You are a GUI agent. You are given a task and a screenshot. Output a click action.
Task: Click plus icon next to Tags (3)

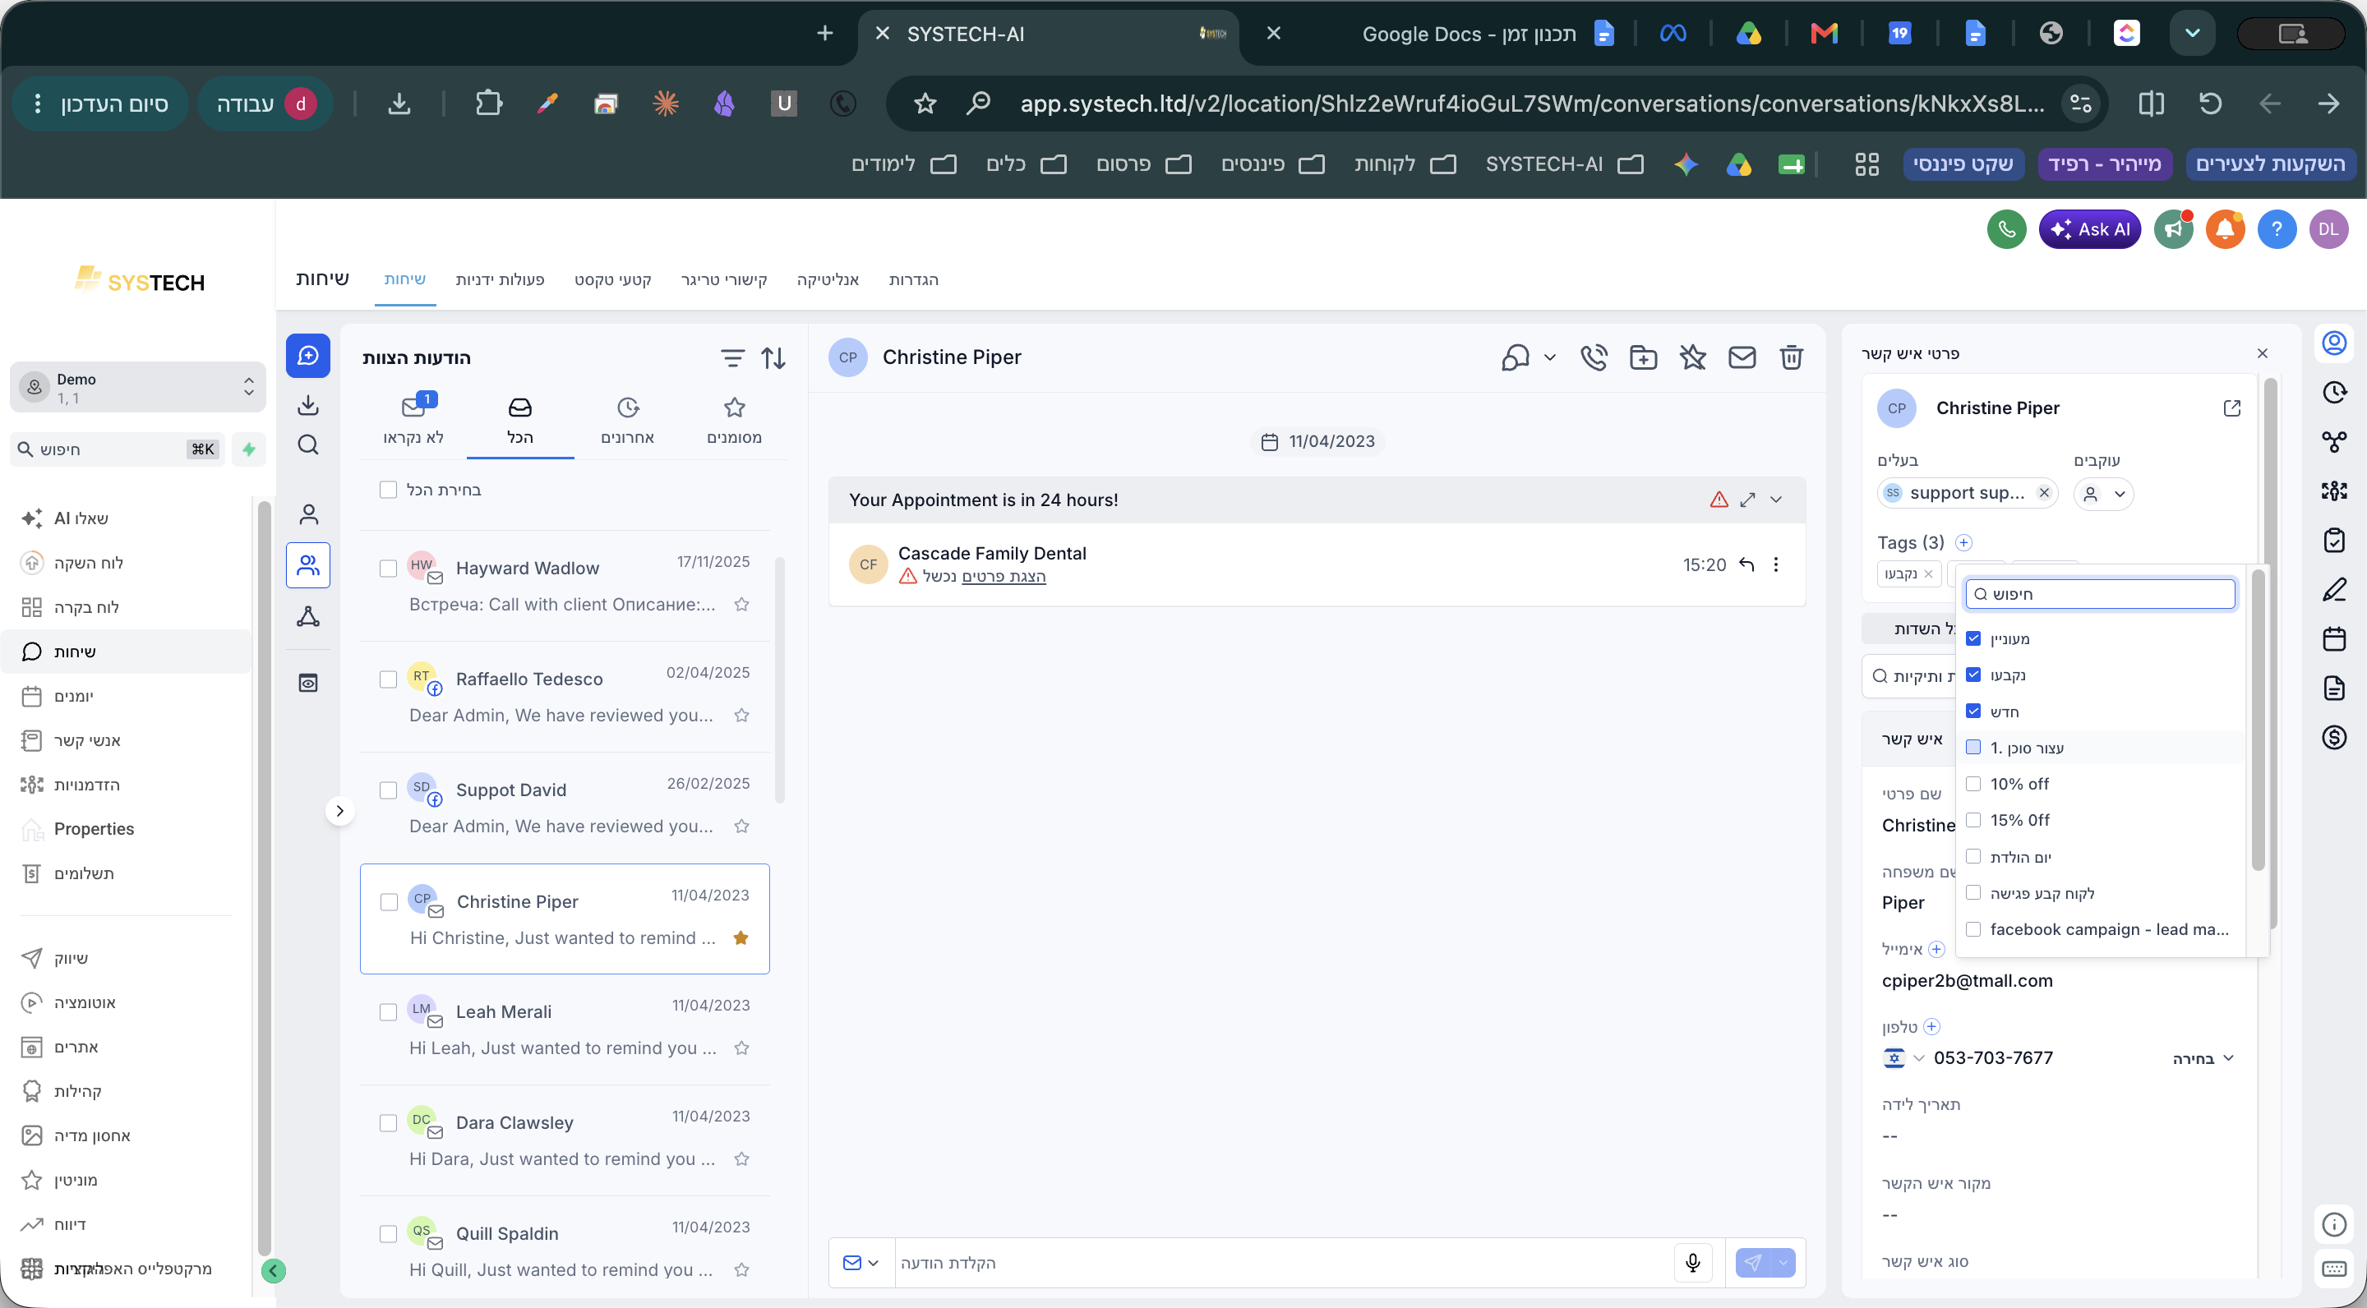pyautogui.click(x=1963, y=543)
